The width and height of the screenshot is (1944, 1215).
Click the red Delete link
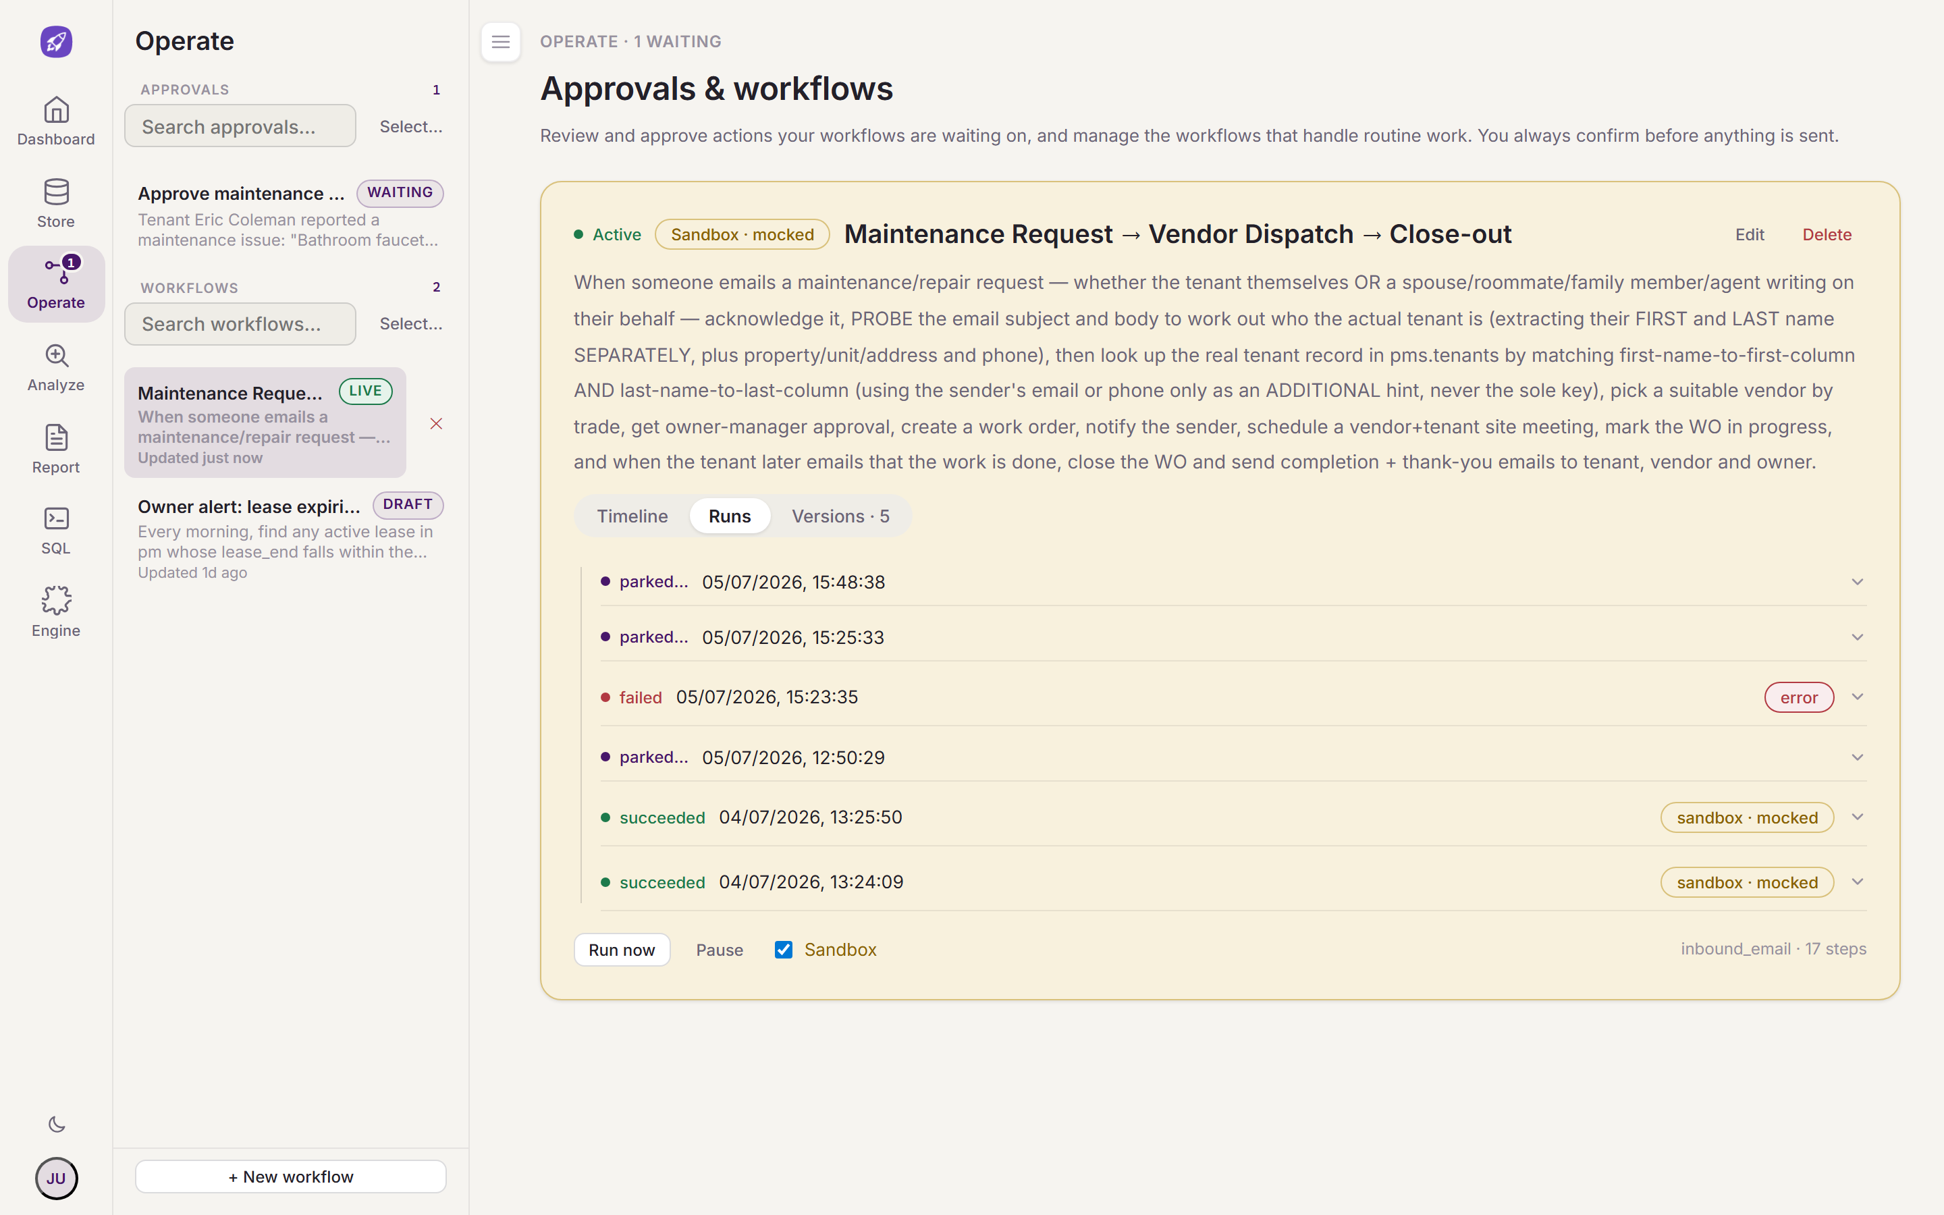click(x=1827, y=235)
